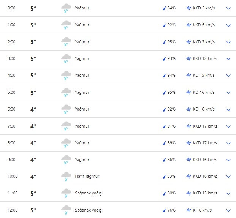
Task: Click the wind icon beside KD 15 km/s
Action: click(189, 76)
